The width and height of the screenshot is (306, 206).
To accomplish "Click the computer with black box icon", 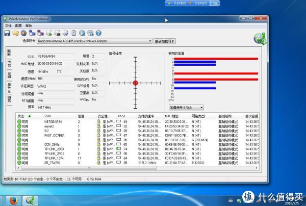I will coord(57,33).
